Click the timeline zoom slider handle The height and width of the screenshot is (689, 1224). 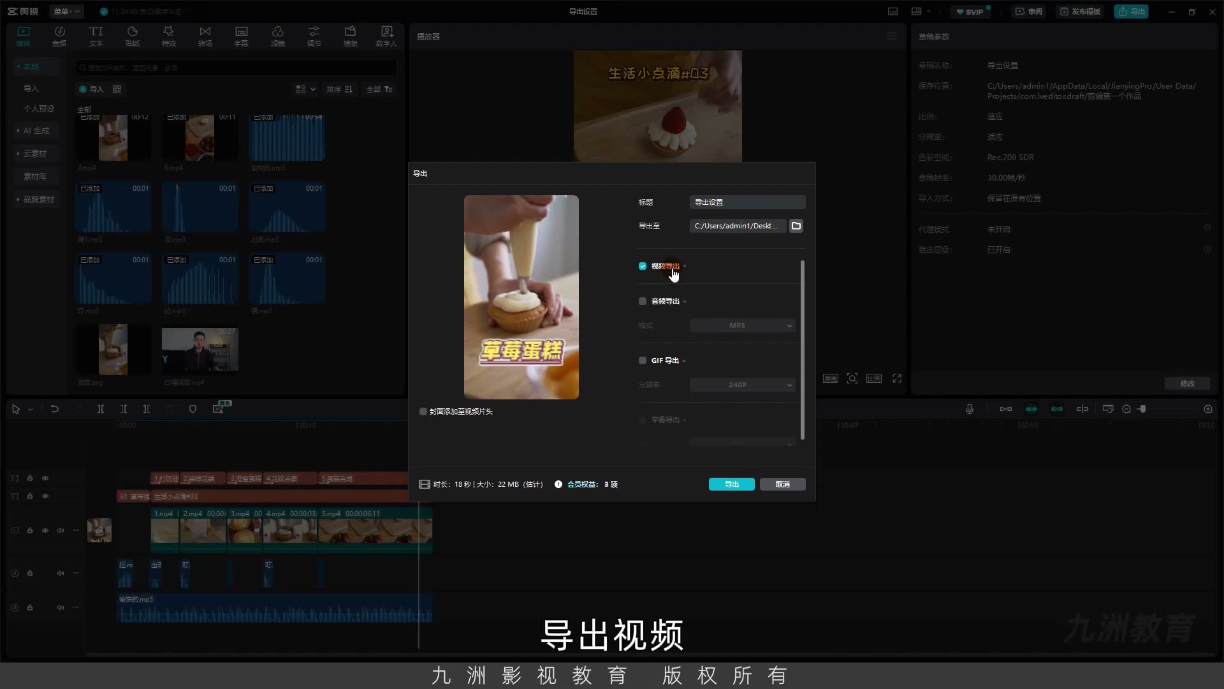(1143, 409)
